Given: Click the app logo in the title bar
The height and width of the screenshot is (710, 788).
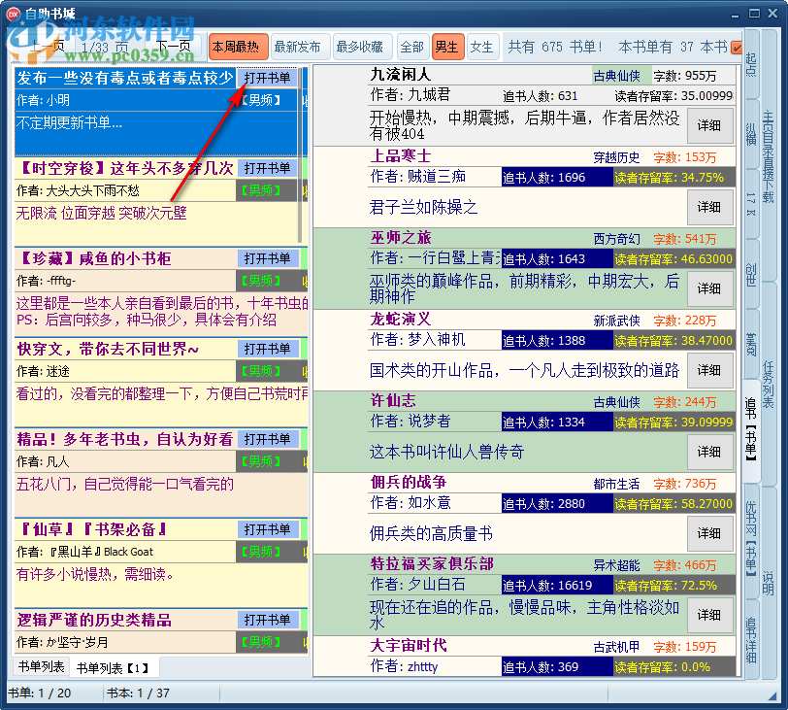Looking at the screenshot, I should coord(12,13).
